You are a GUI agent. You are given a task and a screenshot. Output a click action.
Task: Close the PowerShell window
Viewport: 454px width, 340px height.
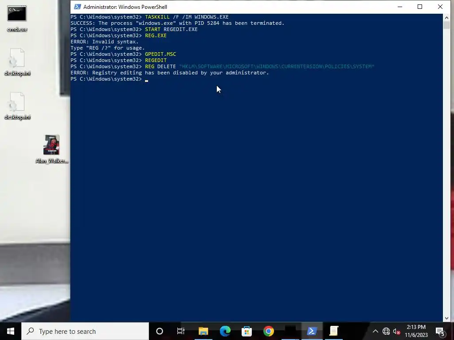pos(440,7)
